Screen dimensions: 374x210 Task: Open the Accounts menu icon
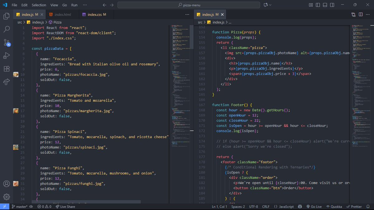point(6,184)
